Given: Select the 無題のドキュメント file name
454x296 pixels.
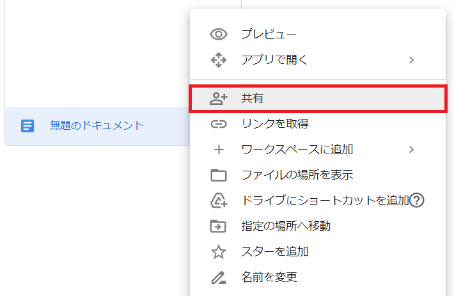Looking at the screenshot, I should (x=97, y=126).
